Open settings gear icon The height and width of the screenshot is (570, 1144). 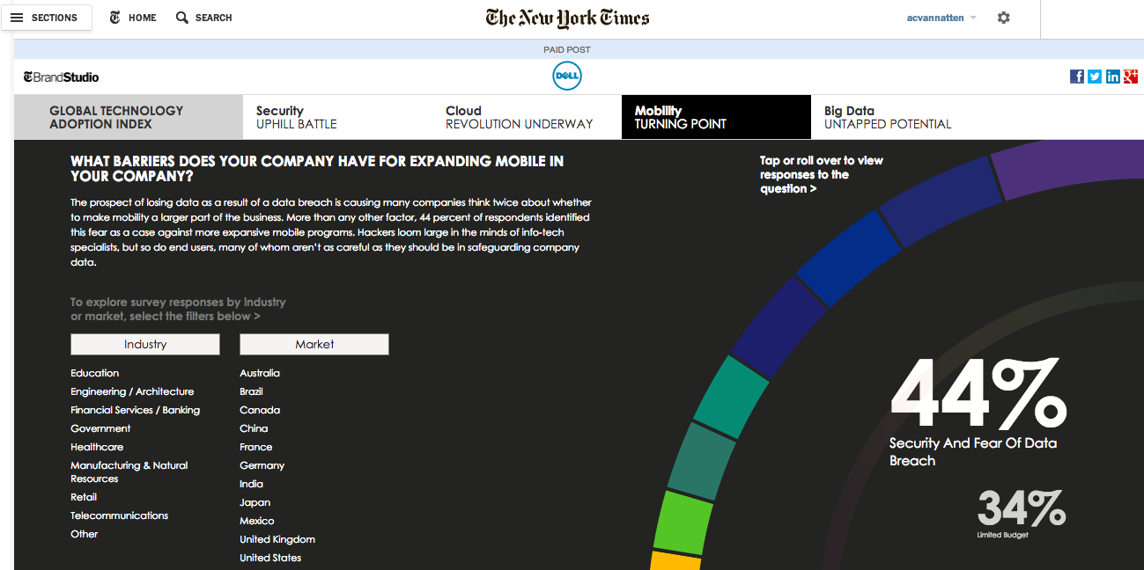point(1003,18)
